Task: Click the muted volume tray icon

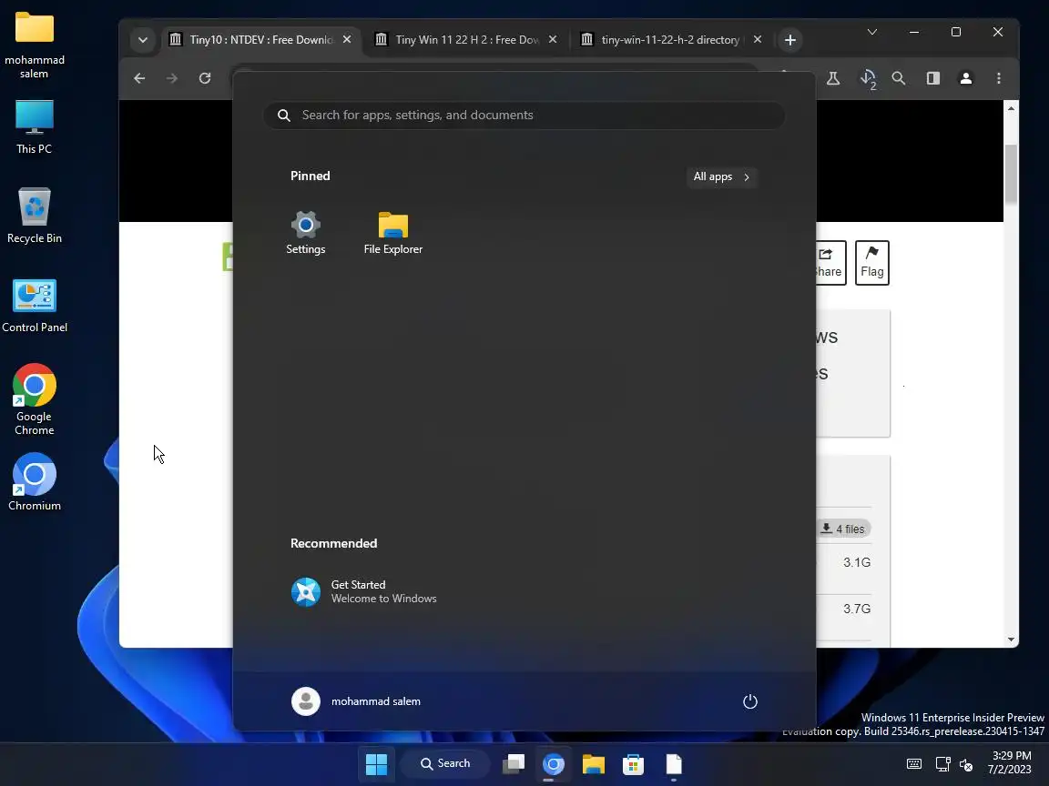Action: [x=966, y=764]
